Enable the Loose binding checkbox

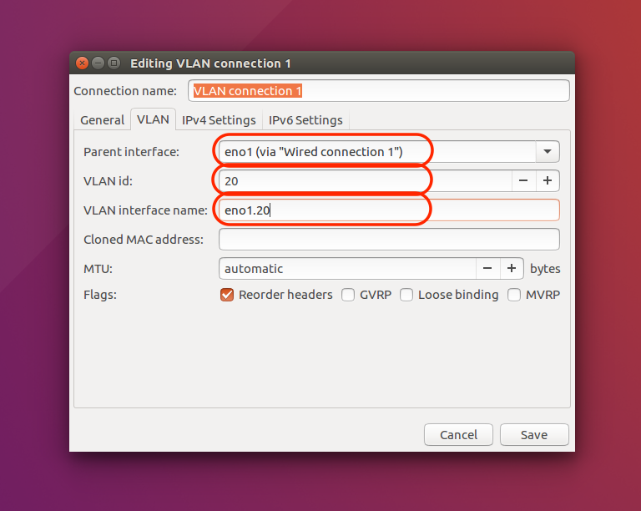coord(406,295)
